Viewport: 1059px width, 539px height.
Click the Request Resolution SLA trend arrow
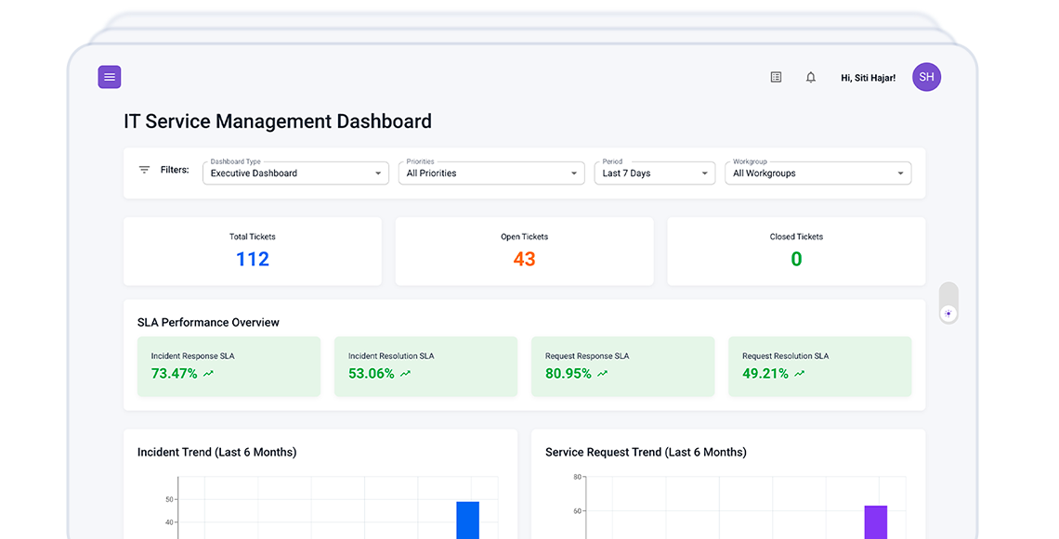tap(800, 374)
